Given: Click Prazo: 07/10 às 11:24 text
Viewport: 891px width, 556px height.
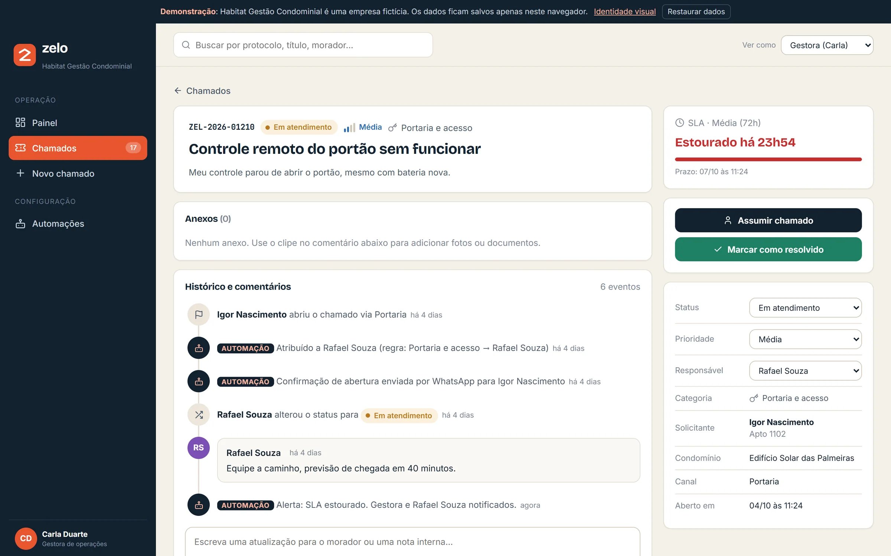Looking at the screenshot, I should click(711, 172).
